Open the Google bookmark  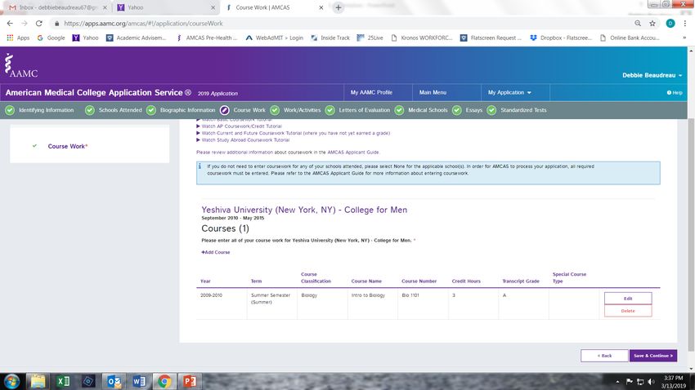coord(51,38)
